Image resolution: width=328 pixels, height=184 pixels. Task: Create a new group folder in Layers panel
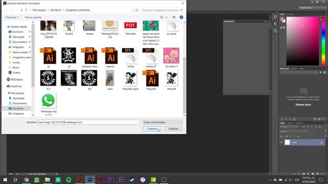313,174
